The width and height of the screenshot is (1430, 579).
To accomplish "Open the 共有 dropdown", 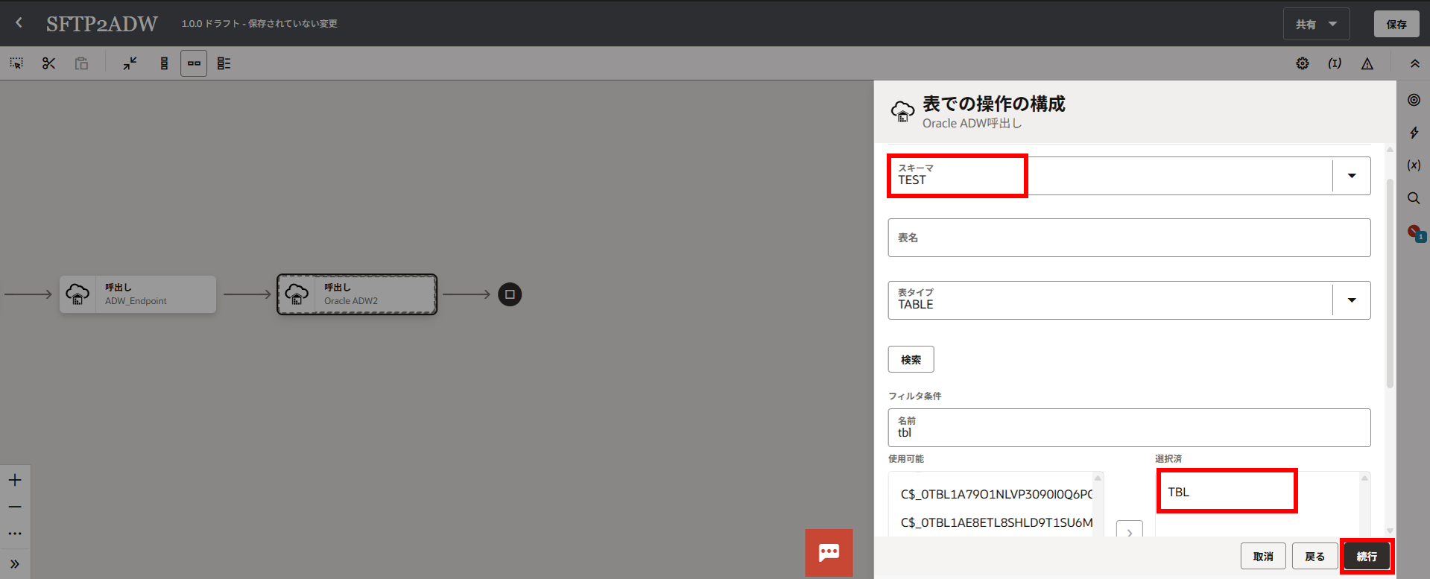I will pyautogui.click(x=1316, y=25).
